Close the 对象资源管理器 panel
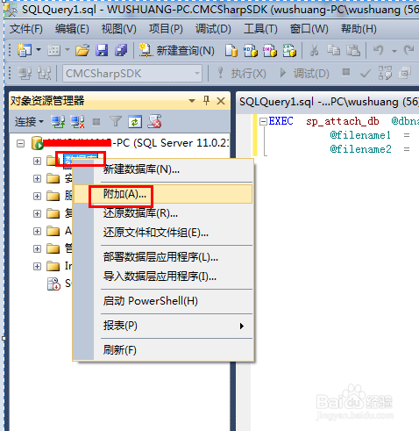 221,101
